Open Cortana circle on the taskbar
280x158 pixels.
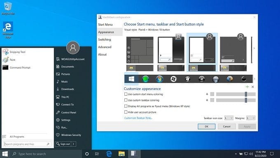click(87, 154)
